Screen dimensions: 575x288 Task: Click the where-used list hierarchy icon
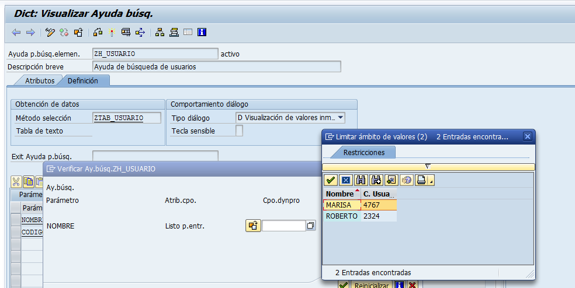(x=160, y=32)
